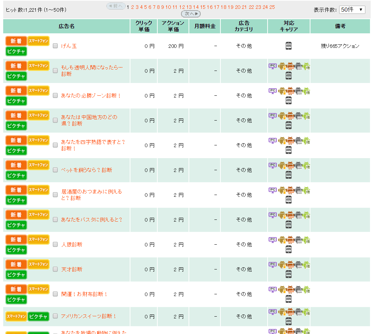Go to page 2 of results
Viewport: 376px width, 334px height.
pyautogui.click(x=133, y=7)
